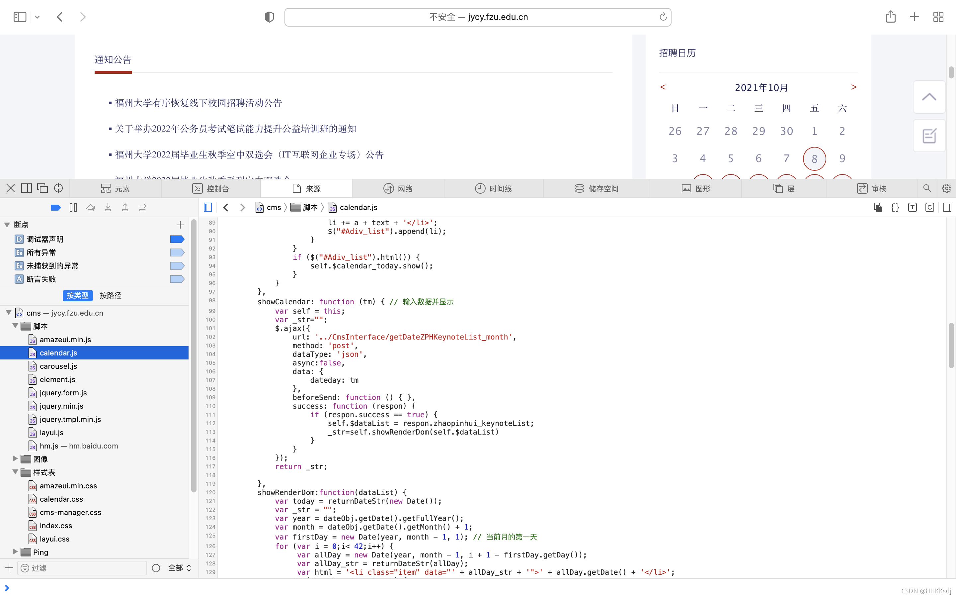Screen dimensions: 956x598
Task: Dock inspector to side of window
Action: 27,188
